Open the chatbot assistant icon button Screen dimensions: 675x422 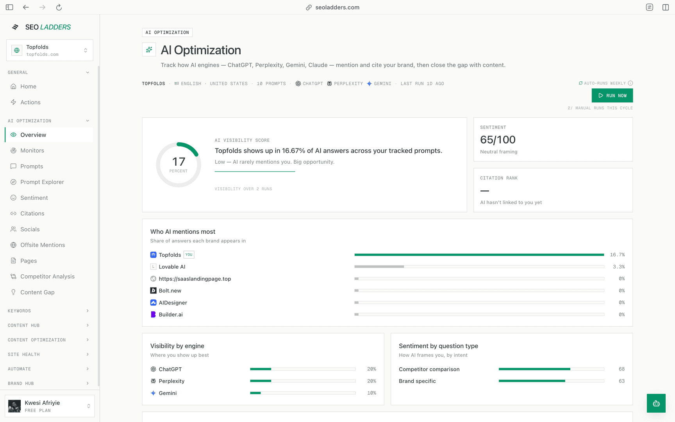656,403
